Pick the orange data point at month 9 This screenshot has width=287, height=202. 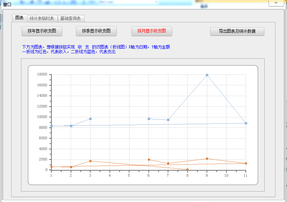click(x=207, y=158)
